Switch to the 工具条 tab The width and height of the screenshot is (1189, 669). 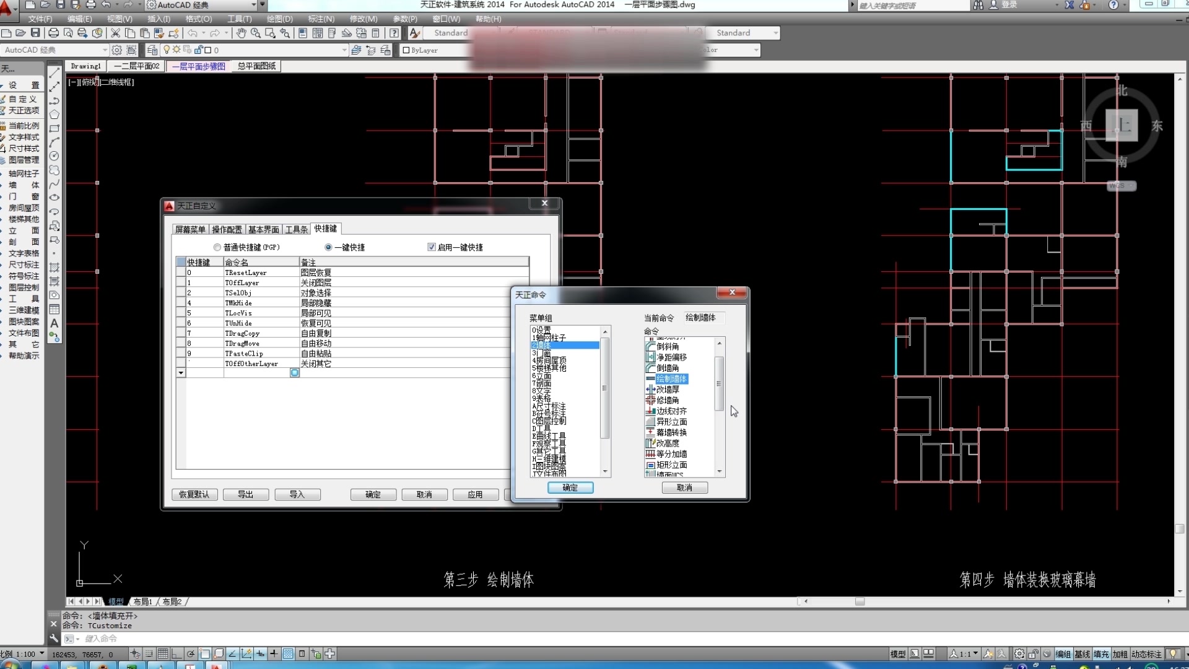(296, 230)
